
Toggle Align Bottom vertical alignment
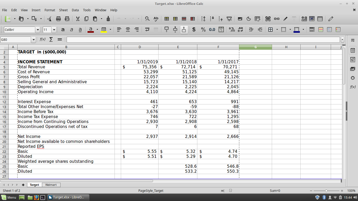184,30
